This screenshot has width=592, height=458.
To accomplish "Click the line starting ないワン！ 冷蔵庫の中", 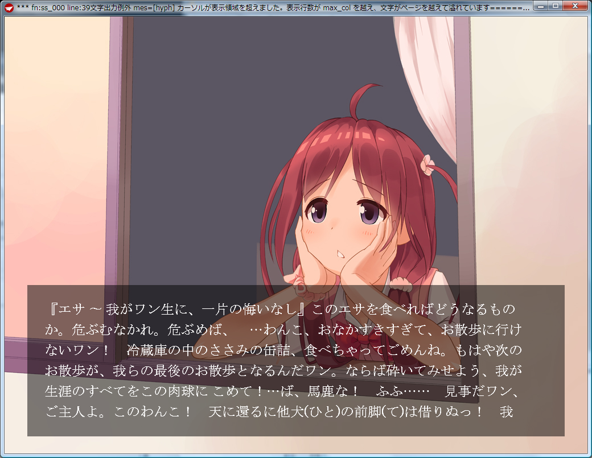I will 283,350.
